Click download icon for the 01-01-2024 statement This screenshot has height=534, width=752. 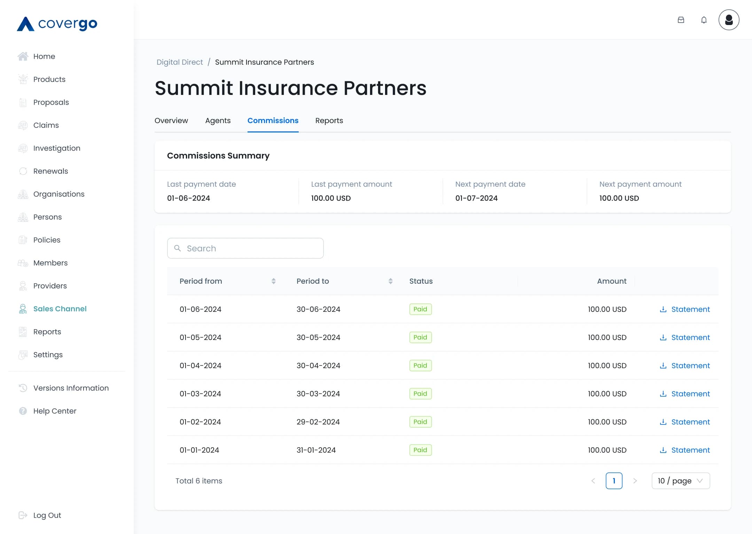pyautogui.click(x=663, y=450)
